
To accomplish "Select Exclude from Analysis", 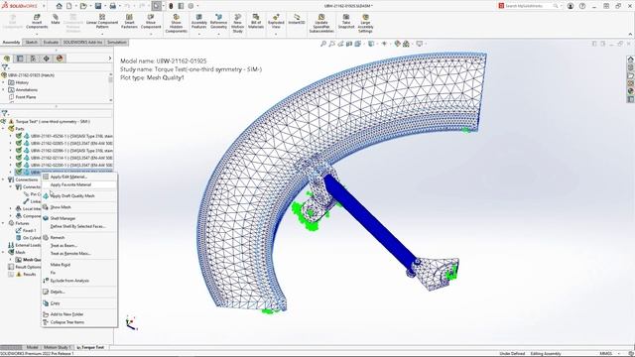I will pyautogui.click(x=79, y=281).
